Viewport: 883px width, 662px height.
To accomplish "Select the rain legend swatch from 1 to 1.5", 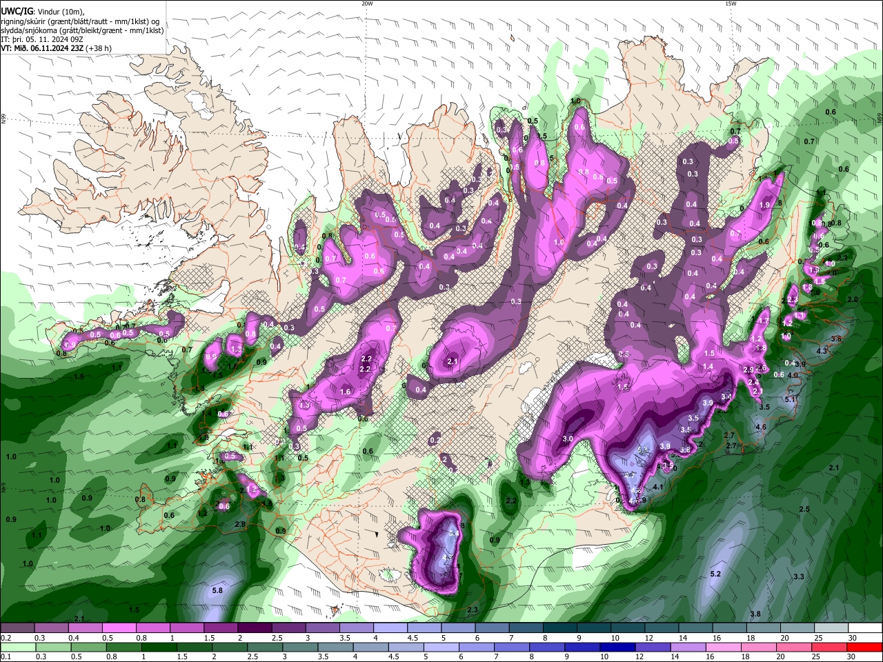I will [x=159, y=648].
